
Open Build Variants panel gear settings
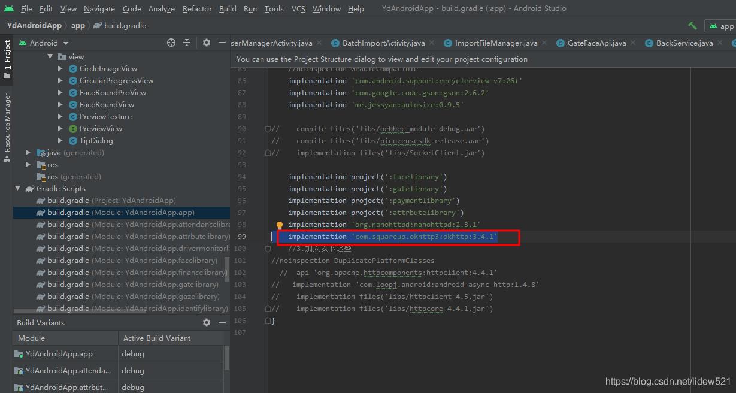(x=207, y=322)
